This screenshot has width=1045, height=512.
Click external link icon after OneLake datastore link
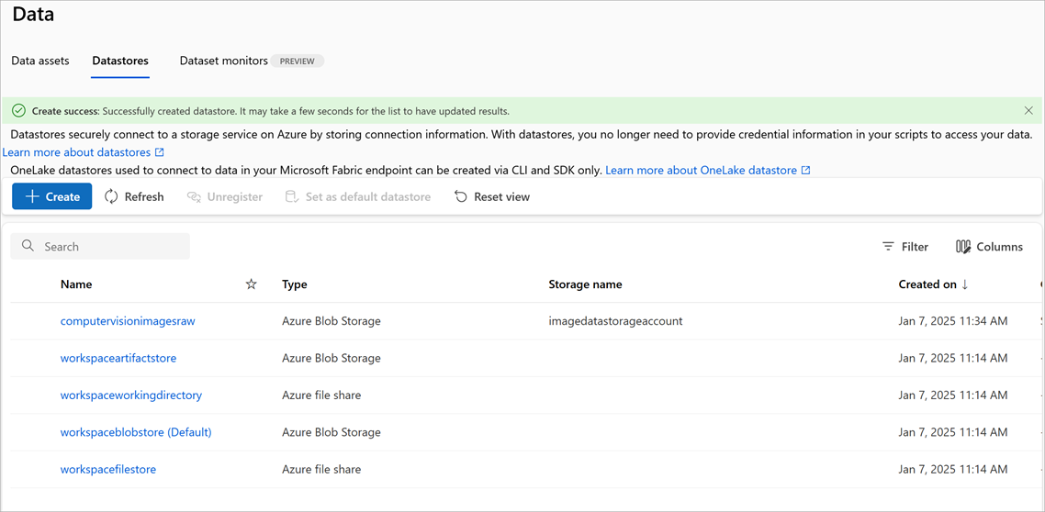point(805,171)
